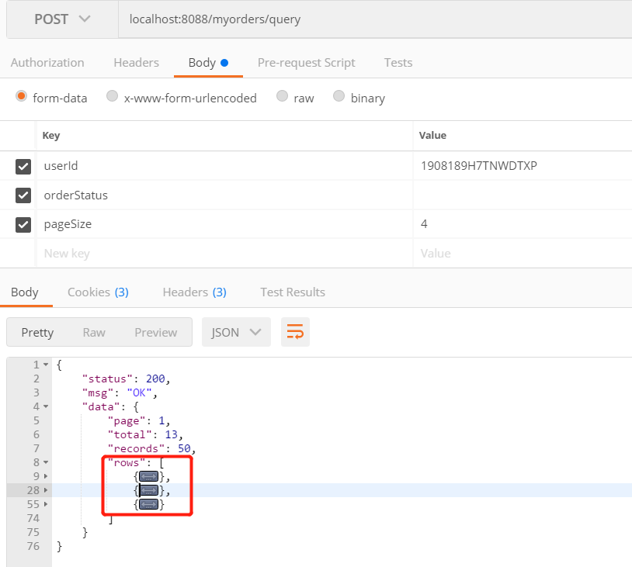This screenshot has width=632, height=567.
Task: Open the response Headers (3) tab
Action: click(194, 292)
